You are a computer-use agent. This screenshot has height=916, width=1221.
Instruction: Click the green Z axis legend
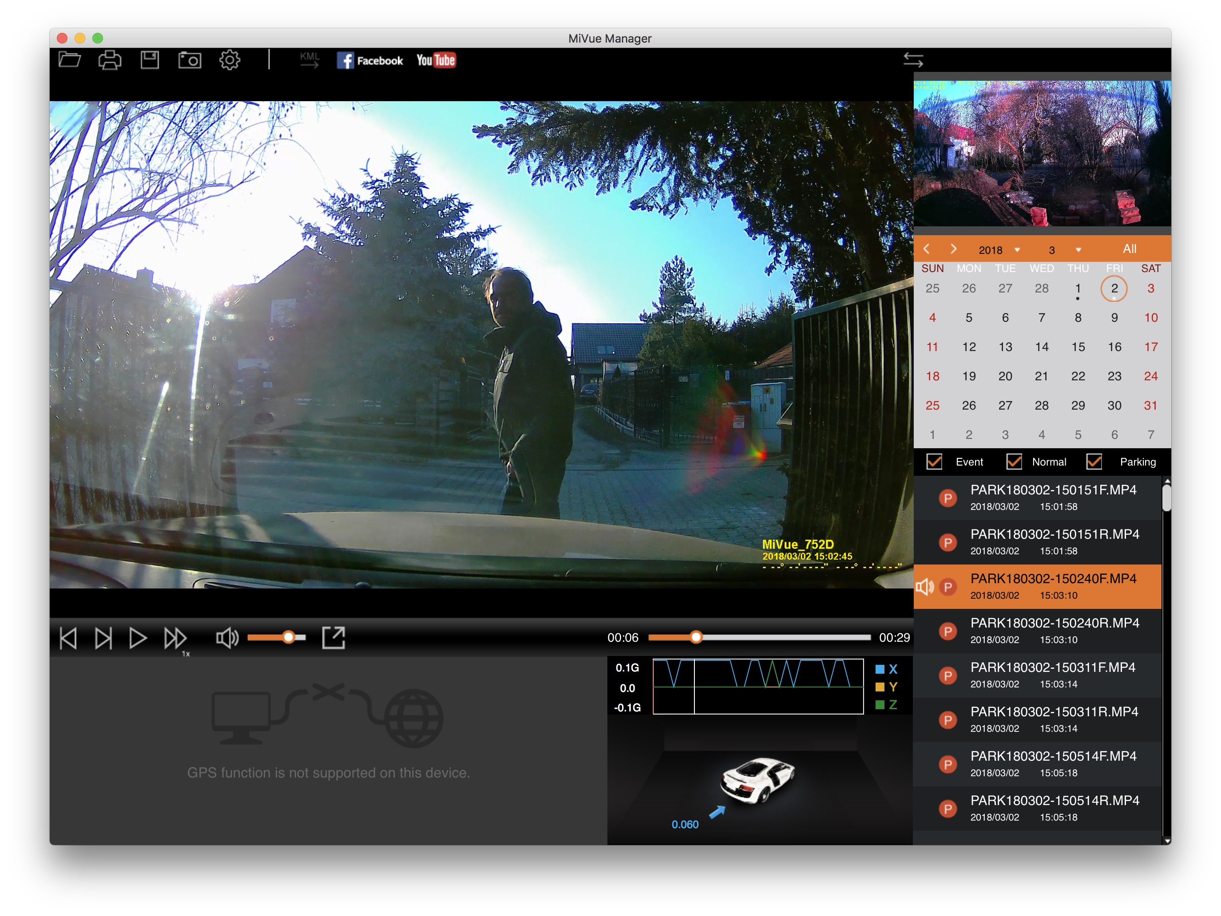coord(887,705)
